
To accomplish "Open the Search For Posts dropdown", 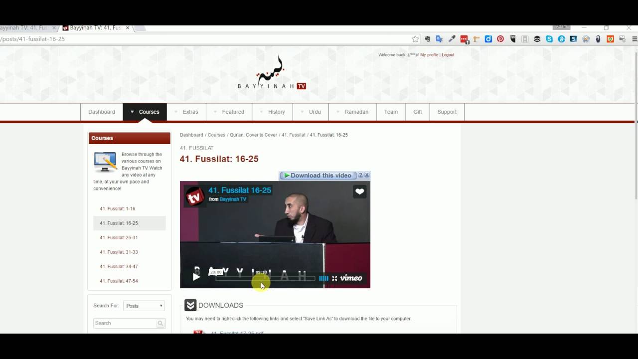I will [x=144, y=306].
